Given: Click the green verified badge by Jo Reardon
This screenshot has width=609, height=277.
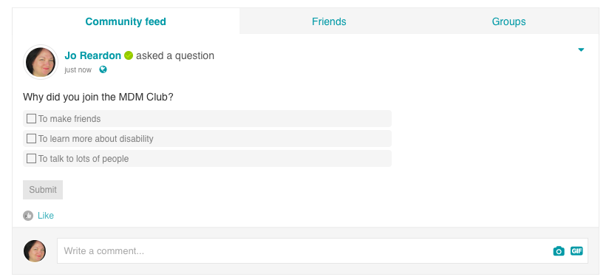Looking at the screenshot, I should [129, 55].
